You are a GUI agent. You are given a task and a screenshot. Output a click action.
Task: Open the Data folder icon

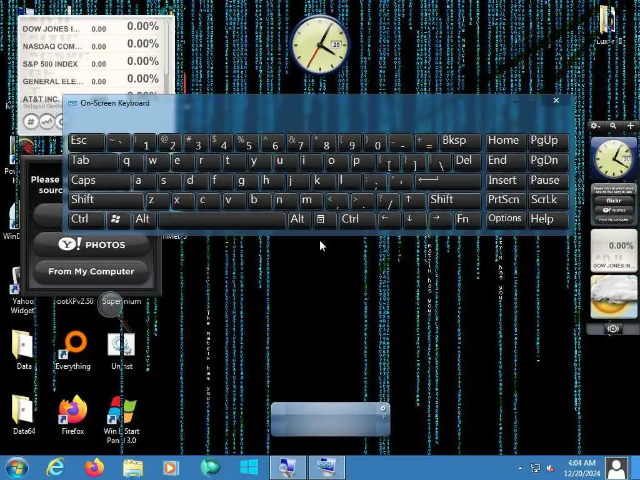tap(23, 350)
